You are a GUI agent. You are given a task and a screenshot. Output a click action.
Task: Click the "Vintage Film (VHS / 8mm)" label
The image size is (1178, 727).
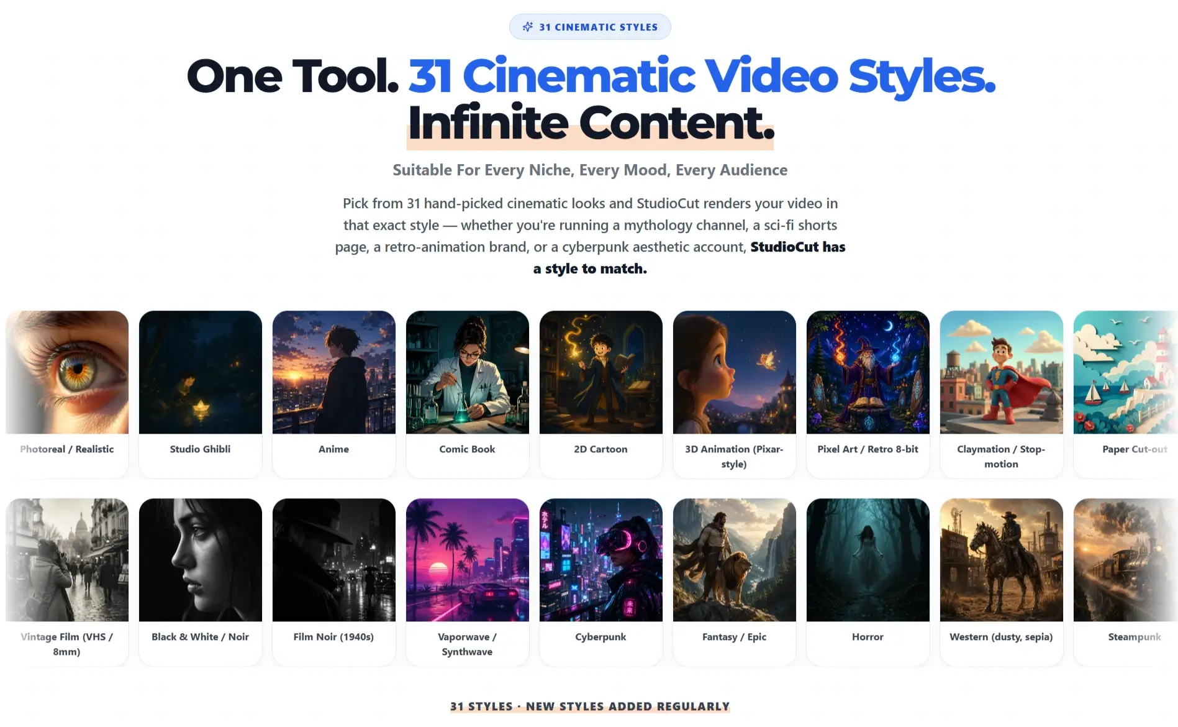click(67, 644)
